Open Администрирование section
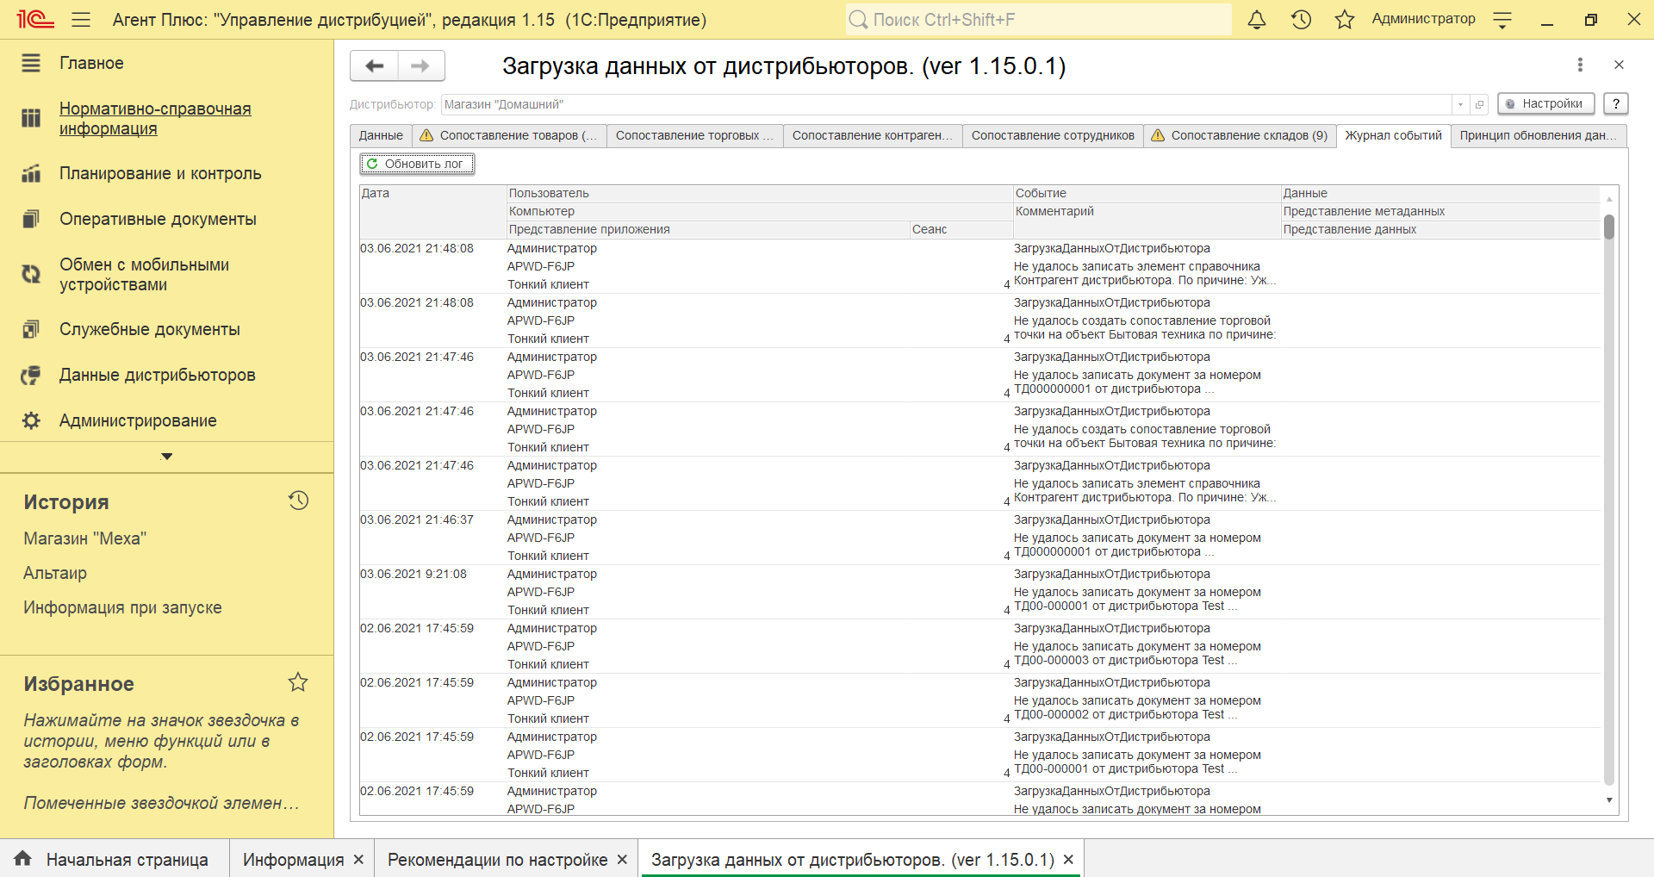This screenshot has height=877, width=1654. (138, 420)
